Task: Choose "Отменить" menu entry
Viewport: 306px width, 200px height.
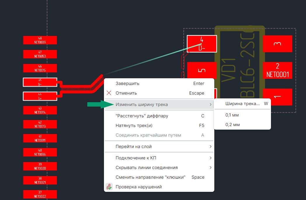Action: (126, 93)
